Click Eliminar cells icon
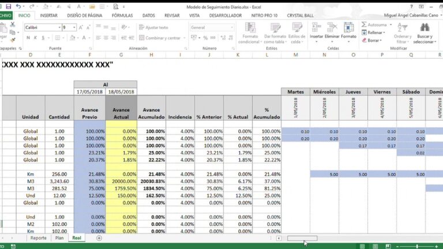 pyautogui.click(x=332, y=33)
